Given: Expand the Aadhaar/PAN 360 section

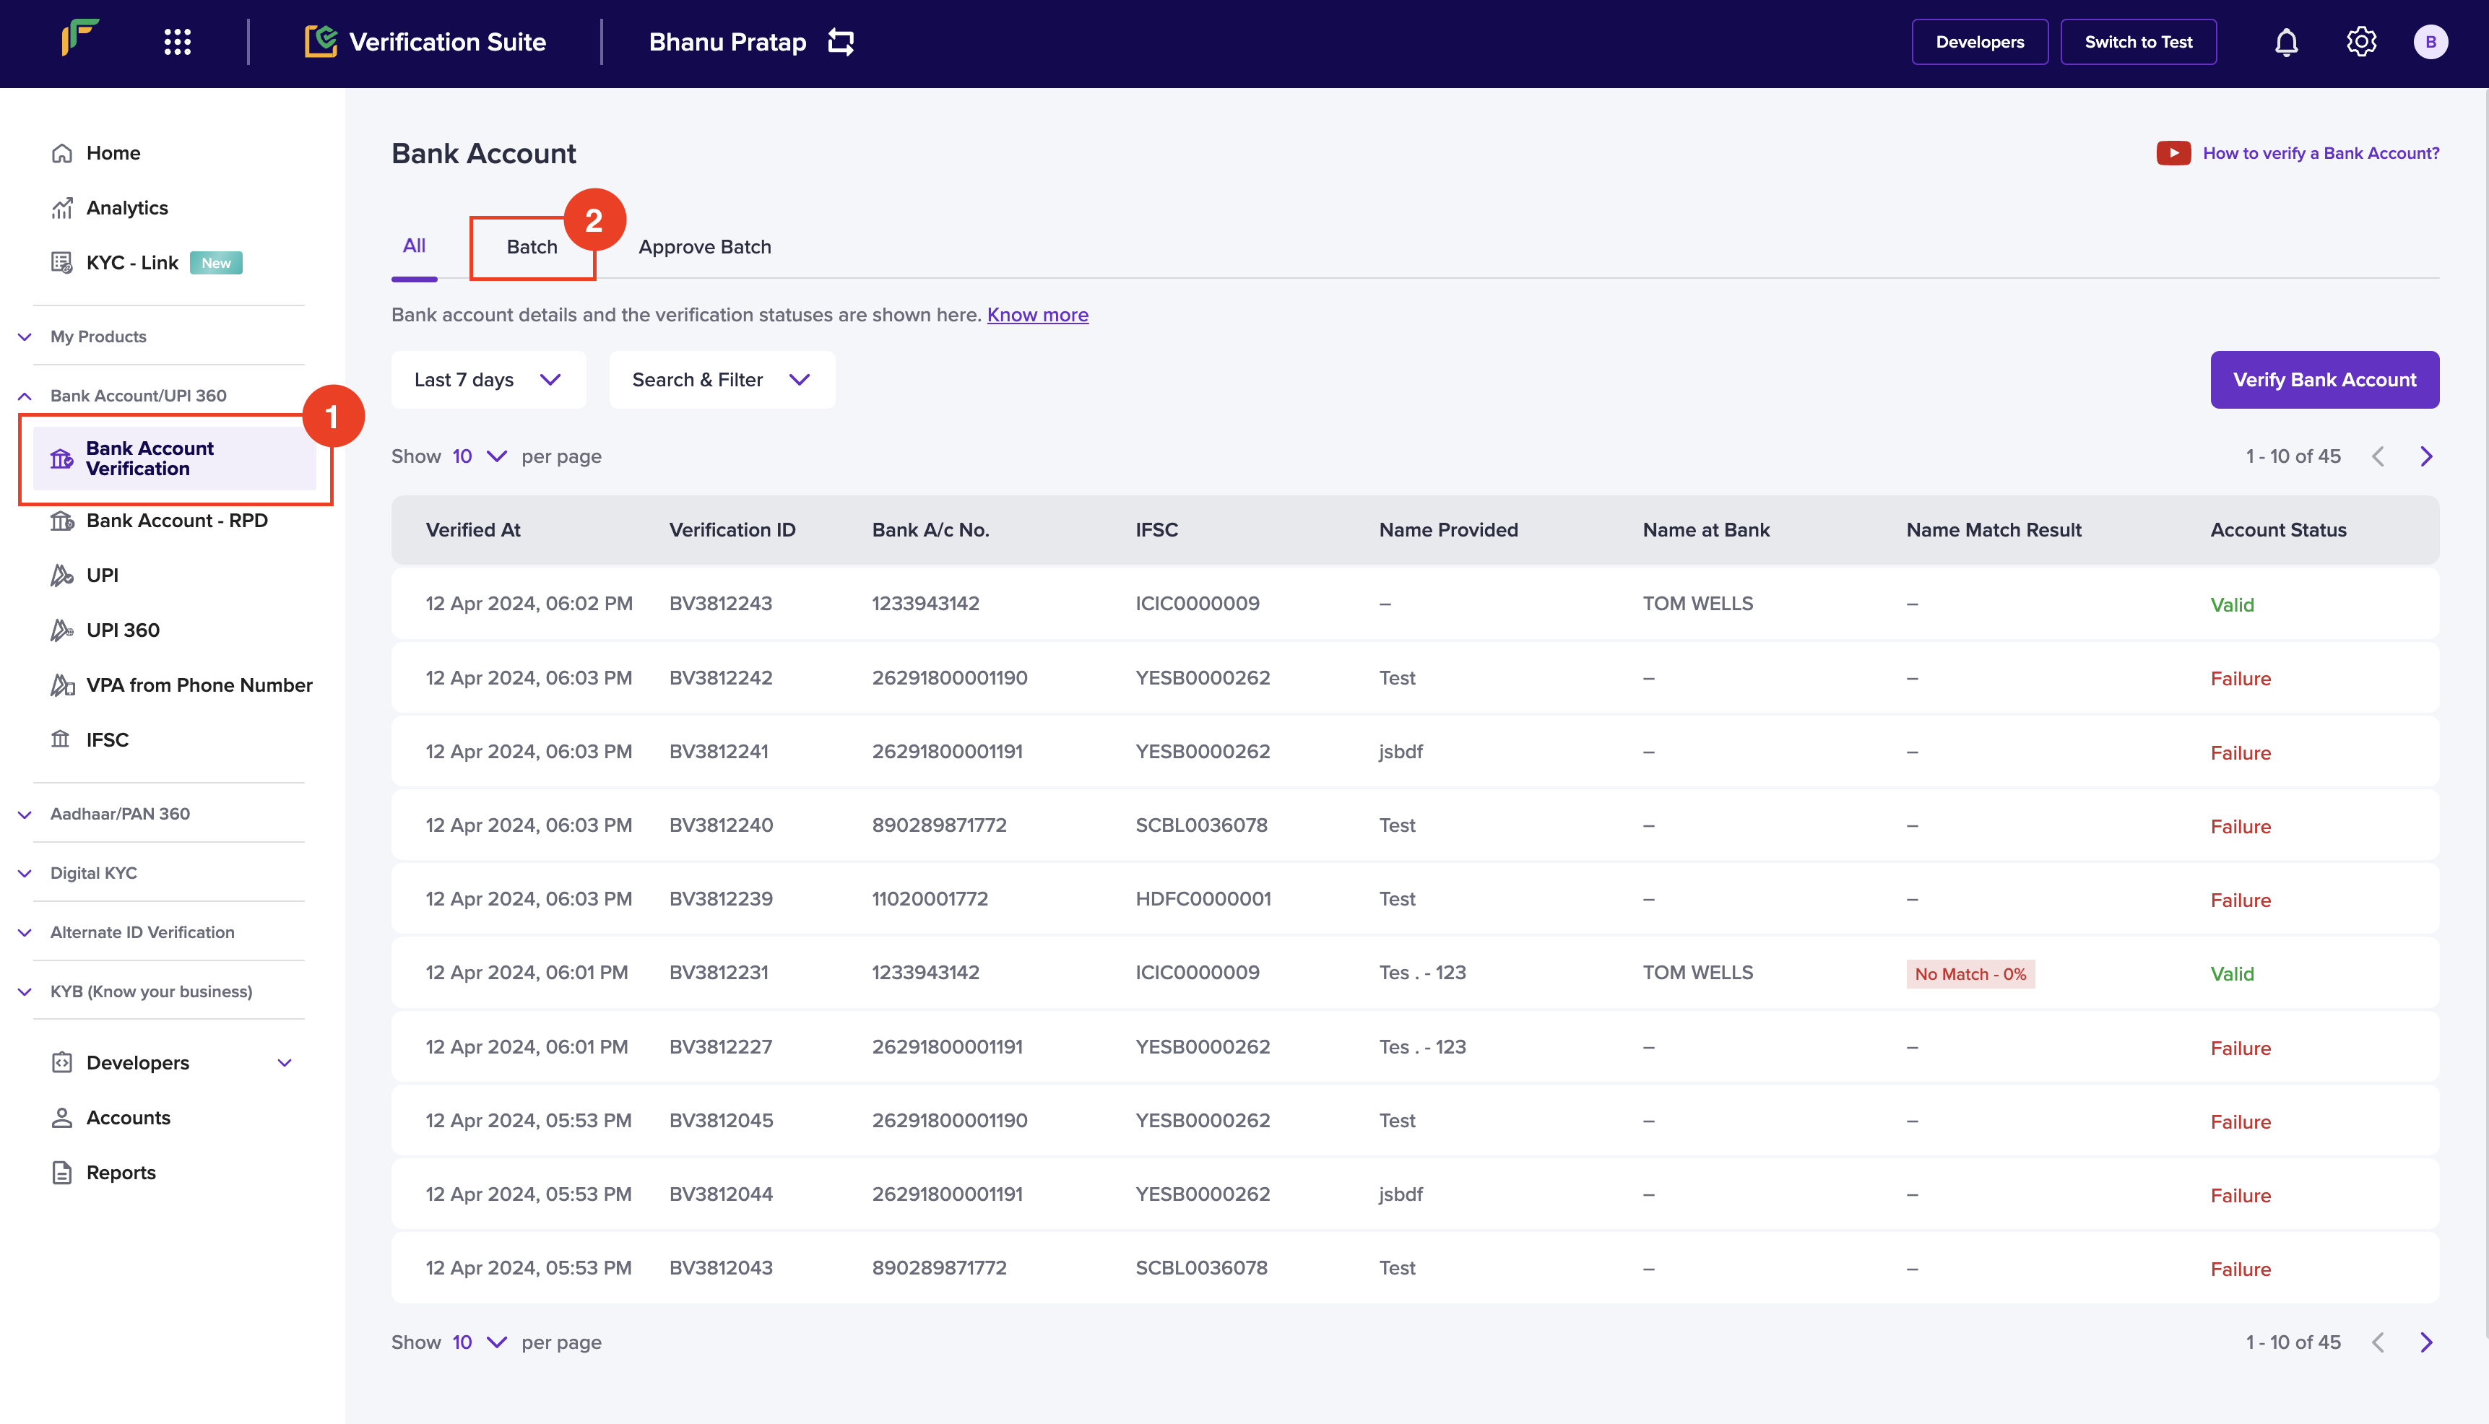Looking at the screenshot, I should [119, 814].
